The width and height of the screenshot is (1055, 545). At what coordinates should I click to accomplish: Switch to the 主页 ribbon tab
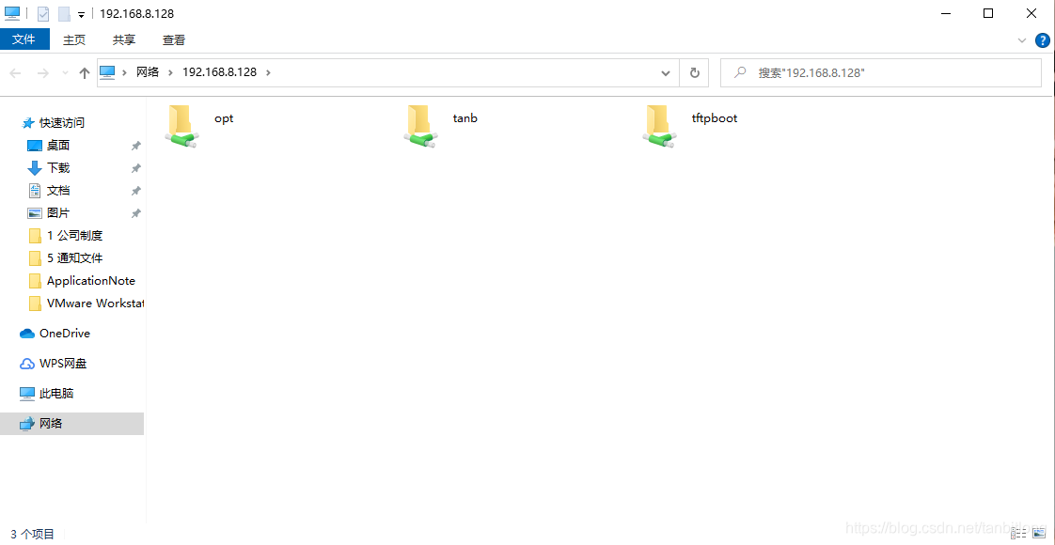(74, 39)
